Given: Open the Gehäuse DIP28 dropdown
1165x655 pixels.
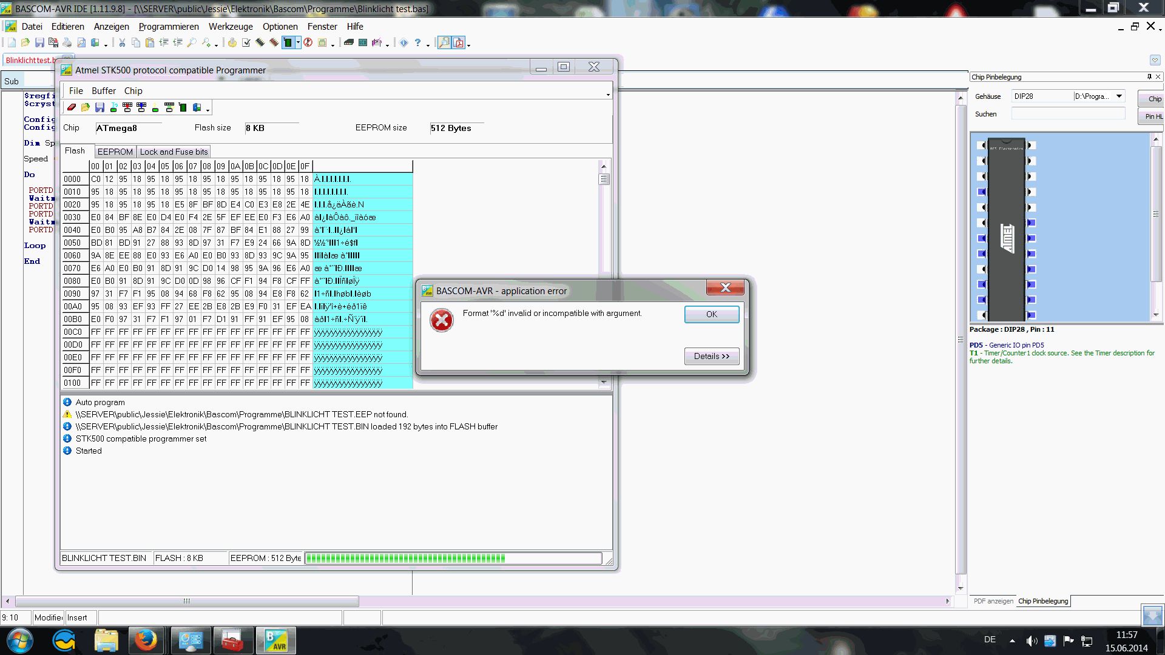Looking at the screenshot, I should tap(1119, 96).
